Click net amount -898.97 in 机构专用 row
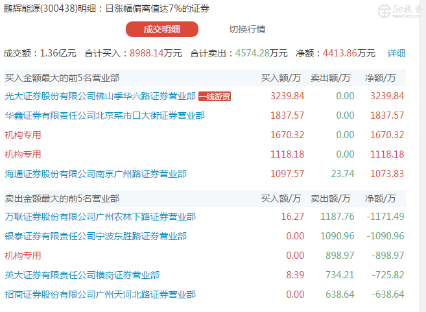Screen dimensions: 426x312 pyautogui.click(x=388, y=256)
